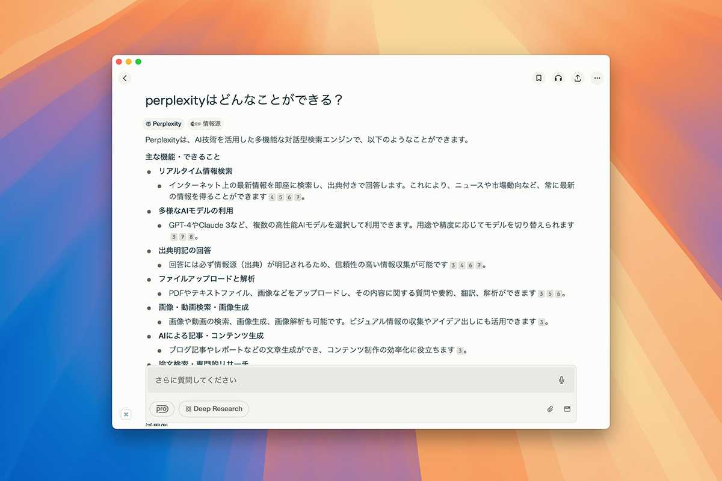722x481 pixels.
Task: Click the headphones listen icon
Action: click(x=558, y=78)
